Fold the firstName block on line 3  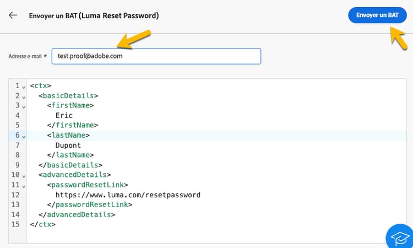tap(24, 106)
